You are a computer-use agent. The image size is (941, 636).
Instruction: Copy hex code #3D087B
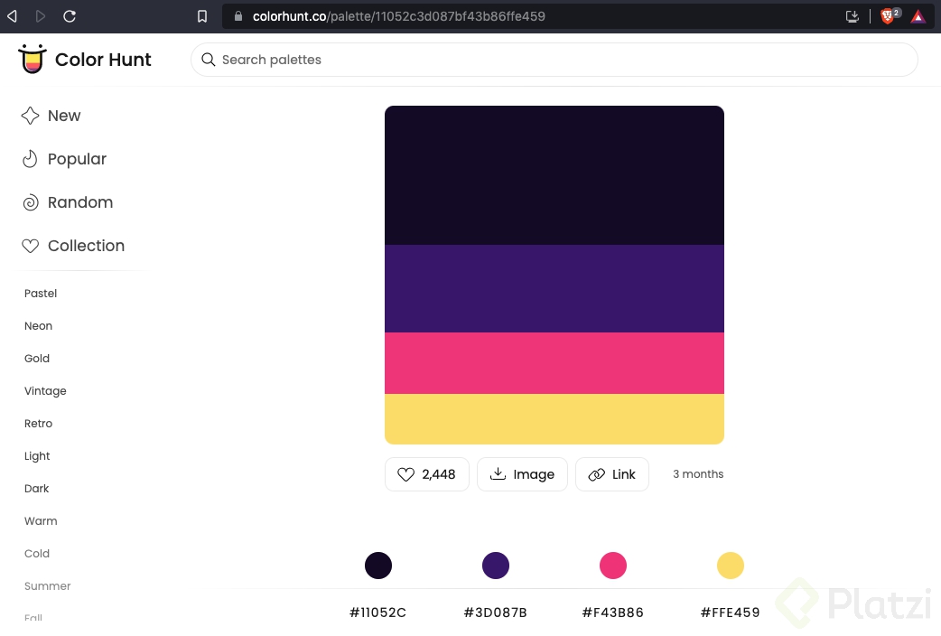(x=496, y=613)
